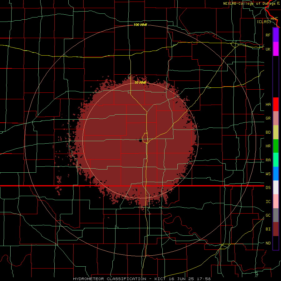Click the HHC product code text

[x=274, y=19]
